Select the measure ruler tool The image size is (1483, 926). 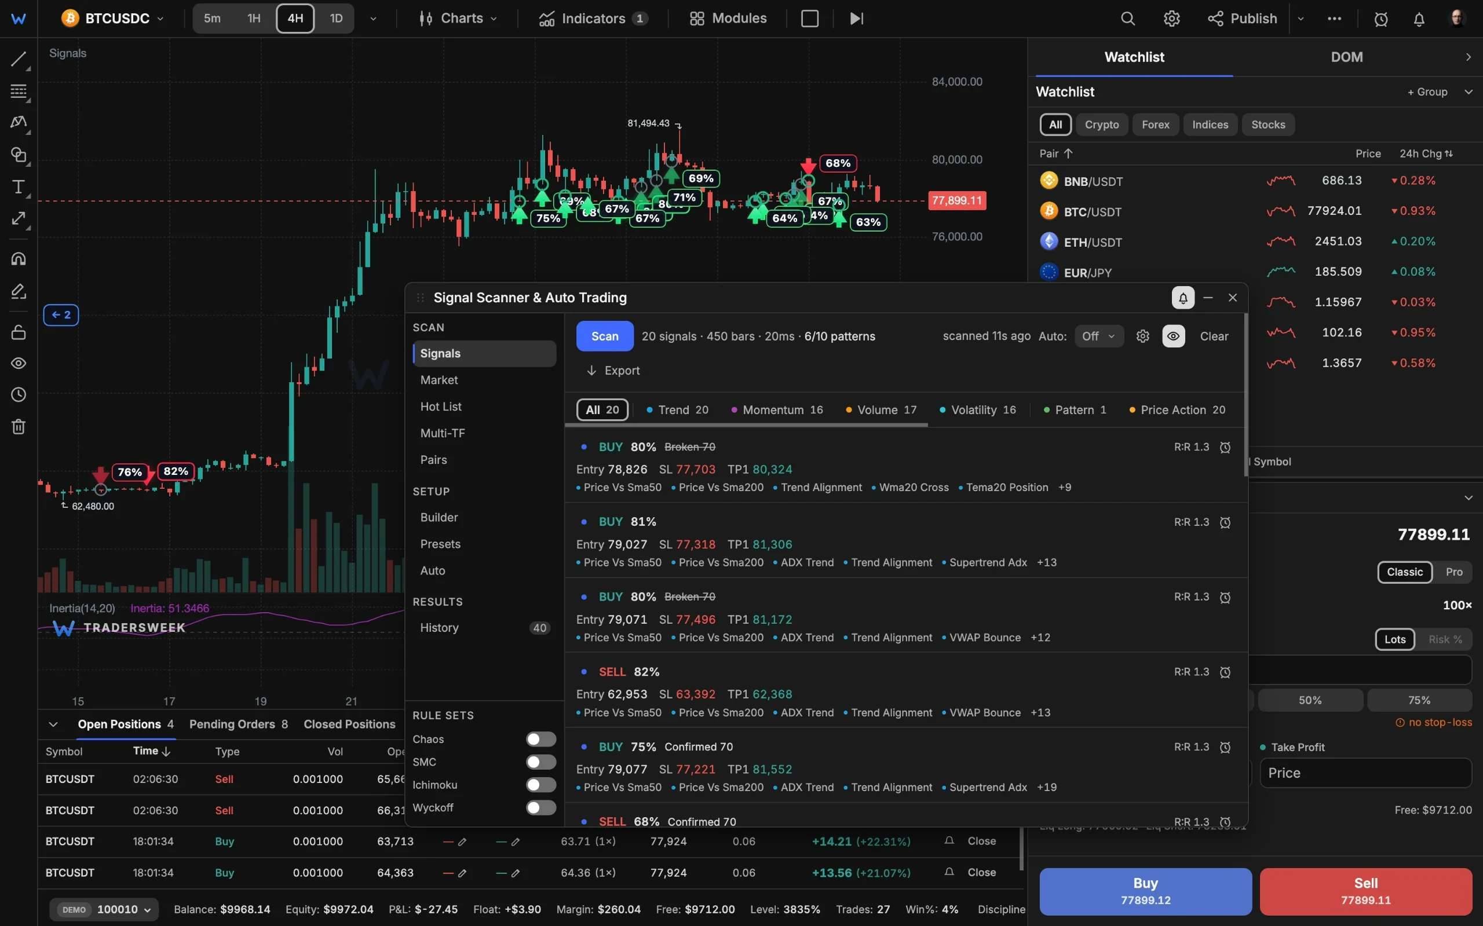[x=19, y=219]
